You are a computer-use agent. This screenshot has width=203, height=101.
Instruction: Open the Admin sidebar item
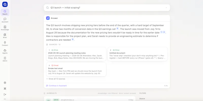point(5,59)
